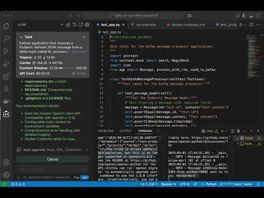The image size is (264, 198).
Task: Open run options dropdown beside play icon
Action: click(245, 25)
